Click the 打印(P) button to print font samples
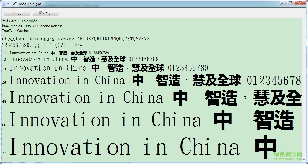The width and height of the screenshot is (308, 164). (16, 13)
